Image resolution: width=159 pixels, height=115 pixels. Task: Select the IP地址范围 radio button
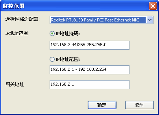(52, 59)
